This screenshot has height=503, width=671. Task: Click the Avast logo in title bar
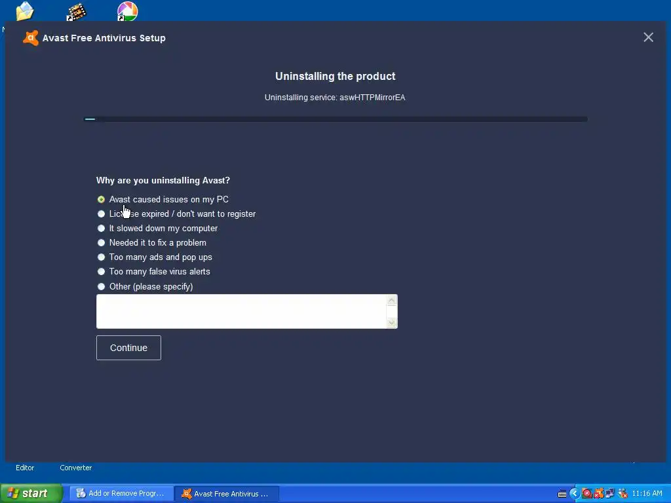[x=31, y=37]
